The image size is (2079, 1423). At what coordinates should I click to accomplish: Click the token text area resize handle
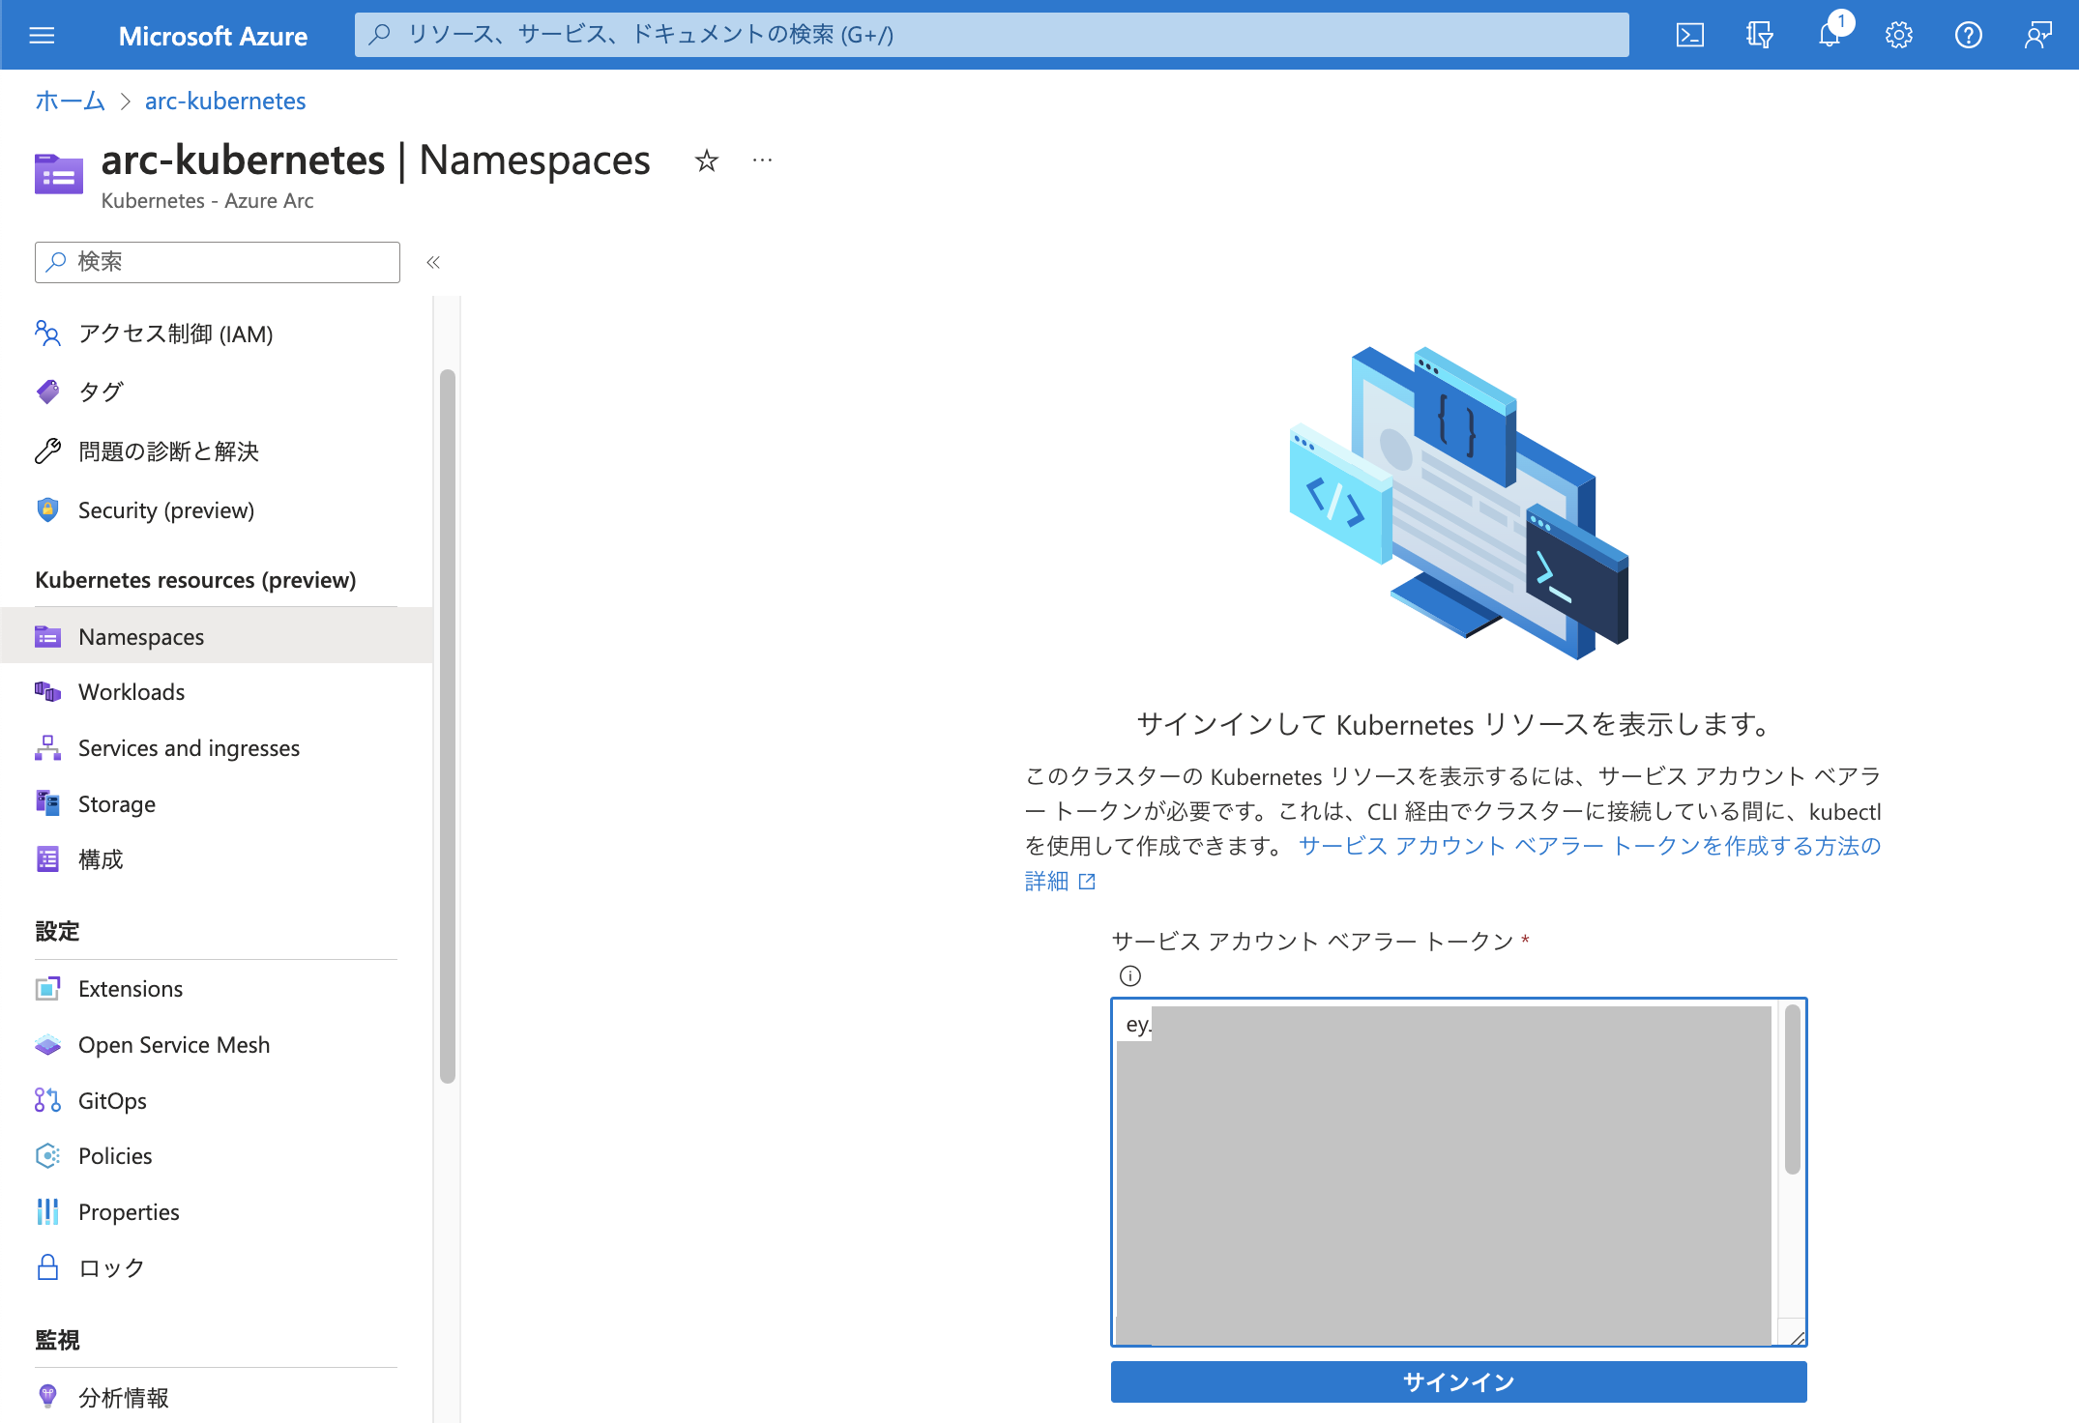1797,1337
